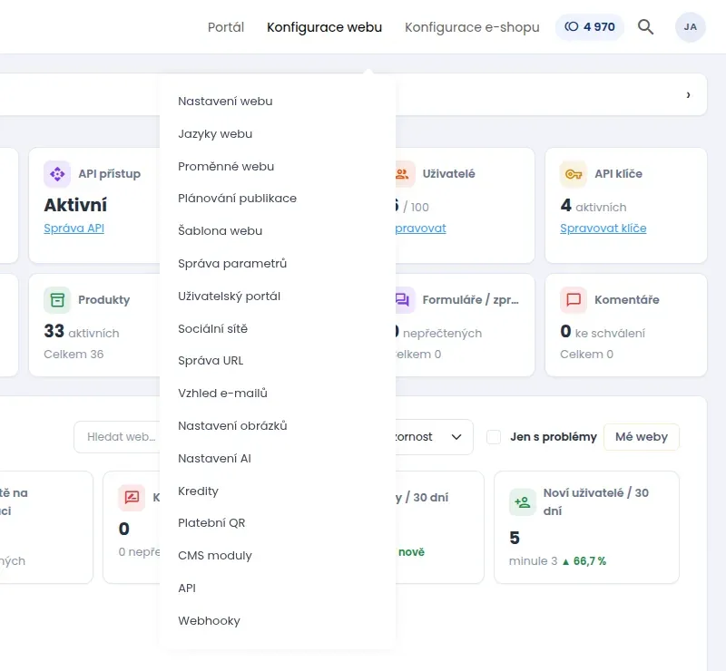Click '0 ke schválení' comments count
This screenshot has height=671, width=726.
point(603,331)
